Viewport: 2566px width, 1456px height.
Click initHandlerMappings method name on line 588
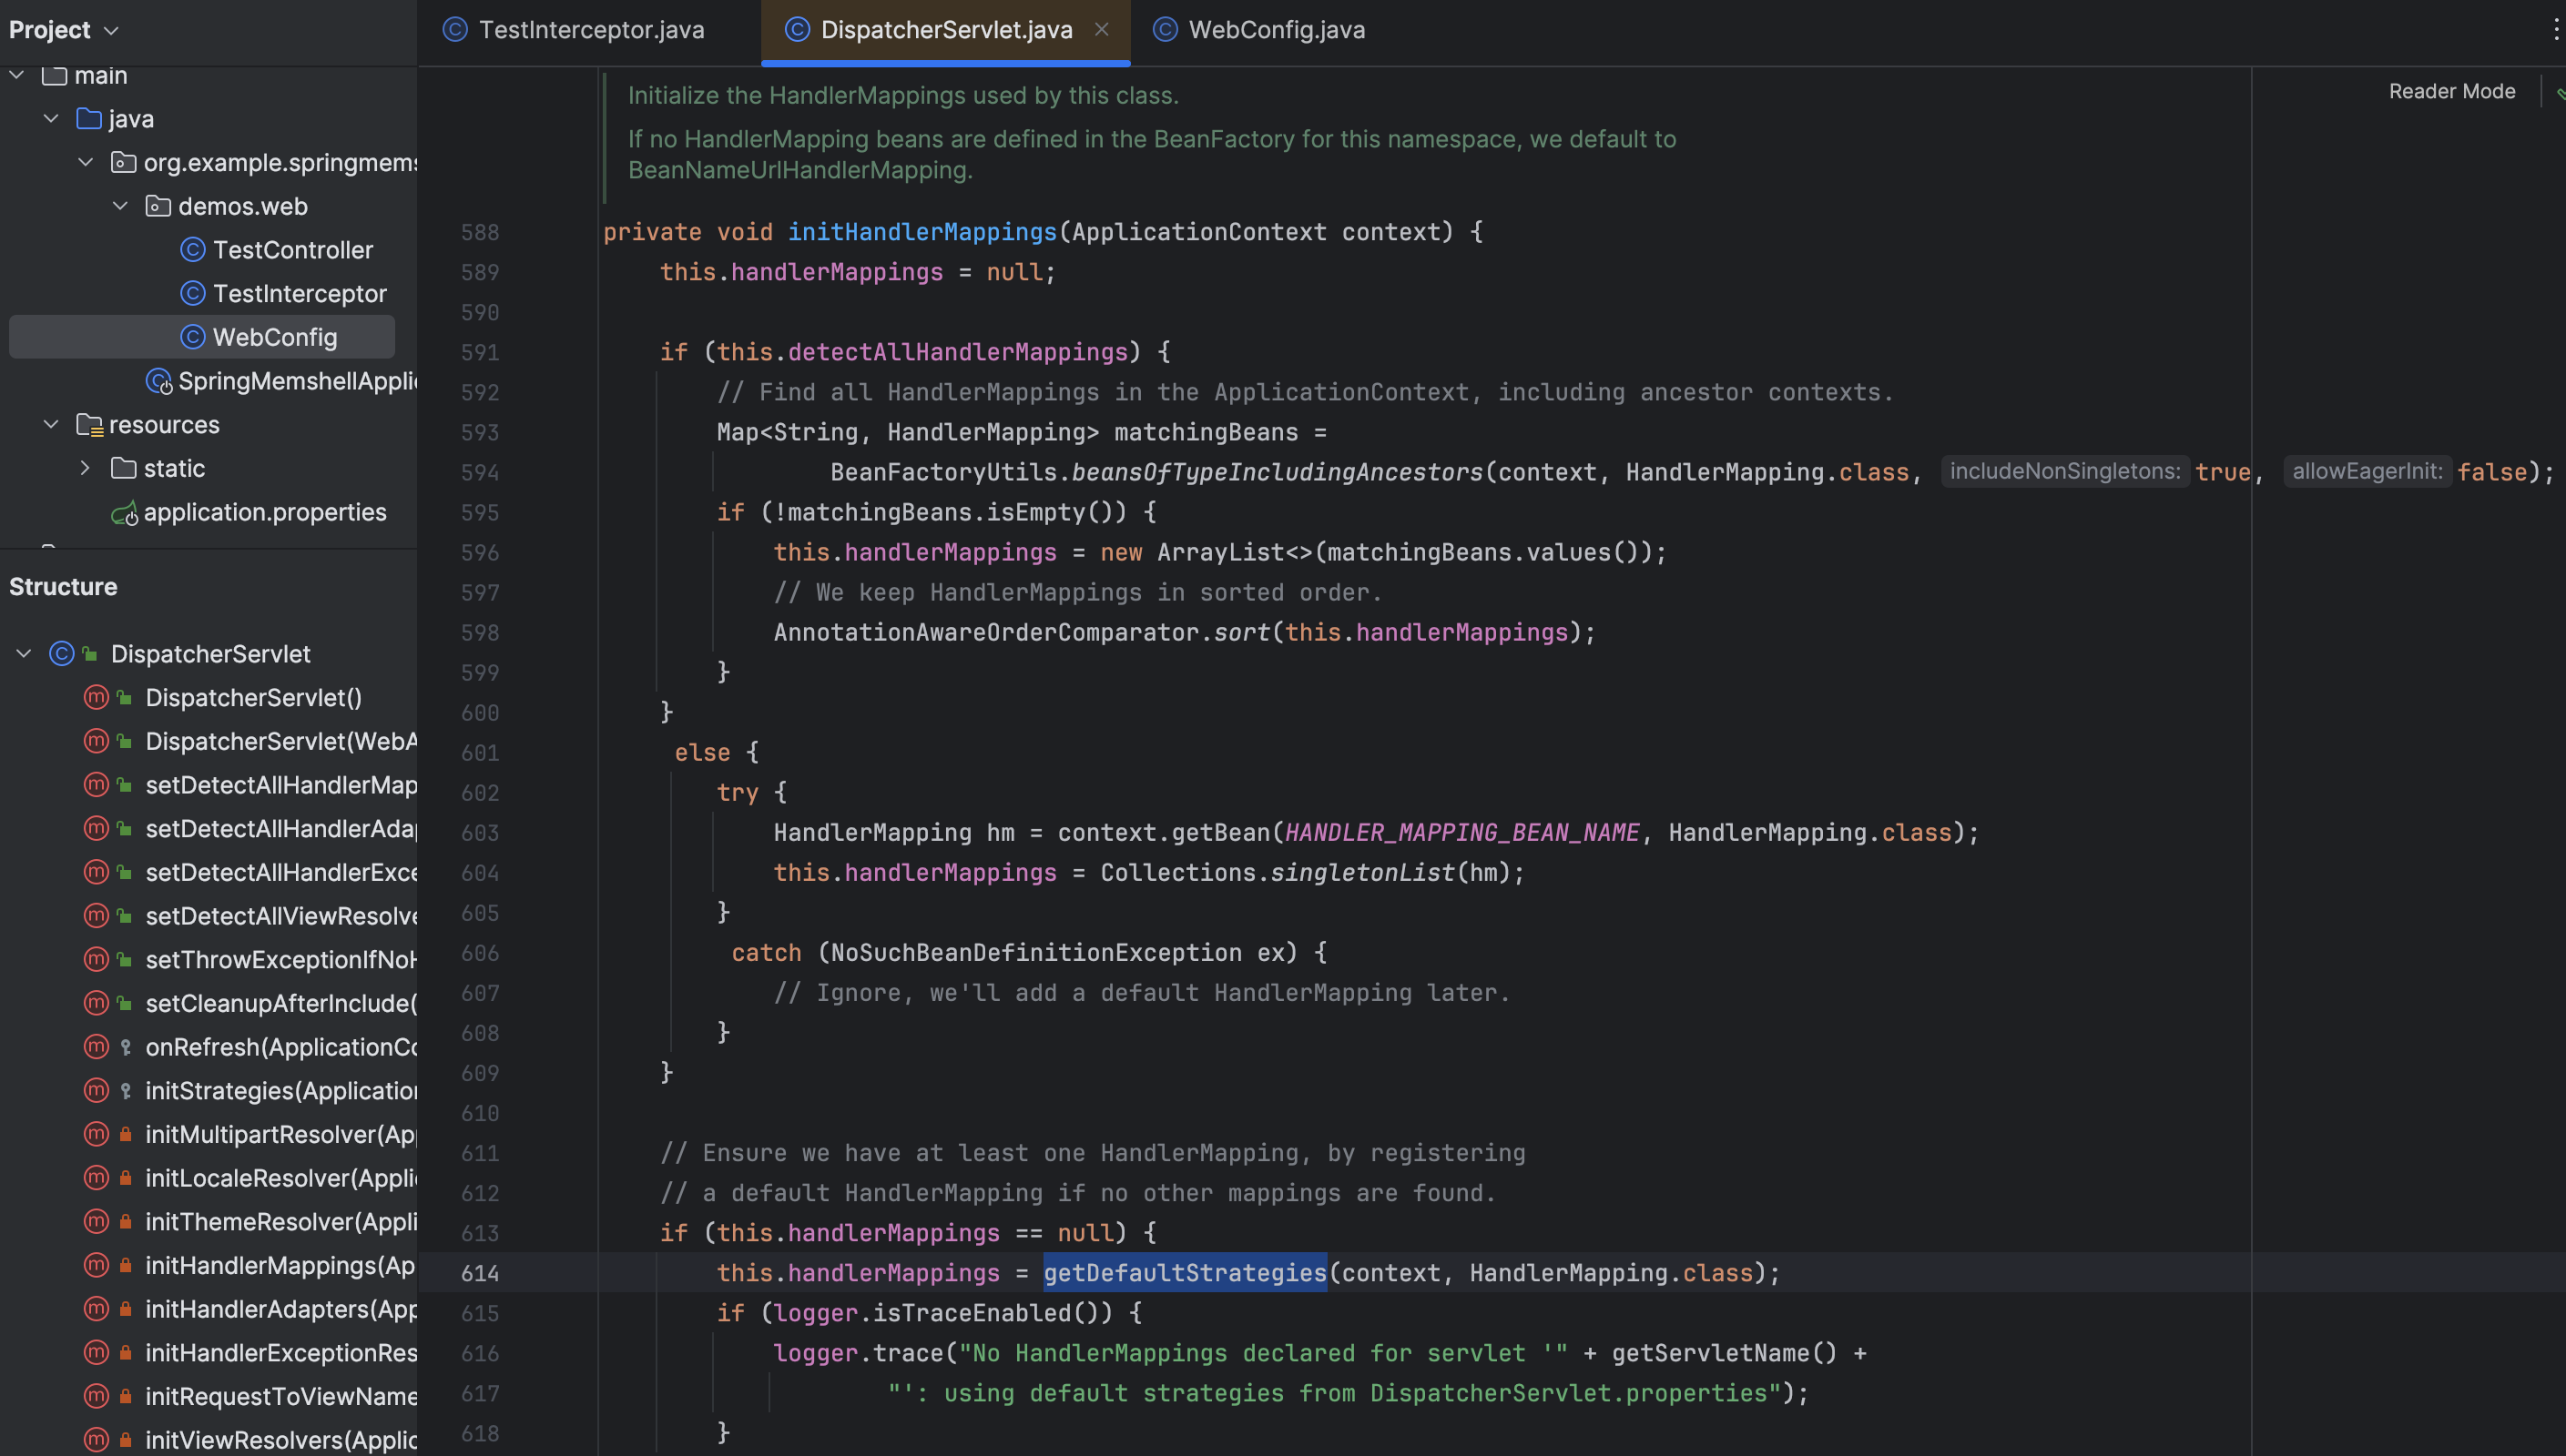(x=922, y=232)
